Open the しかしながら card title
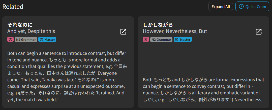Screen dimensions: 272x110 point(158,25)
